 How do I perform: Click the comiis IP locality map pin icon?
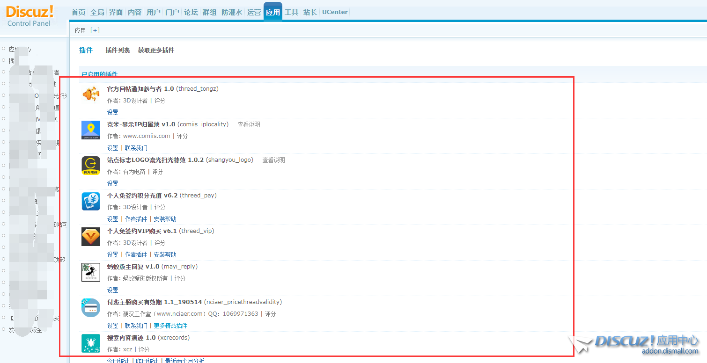pyautogui.click(x=91, y=130)
